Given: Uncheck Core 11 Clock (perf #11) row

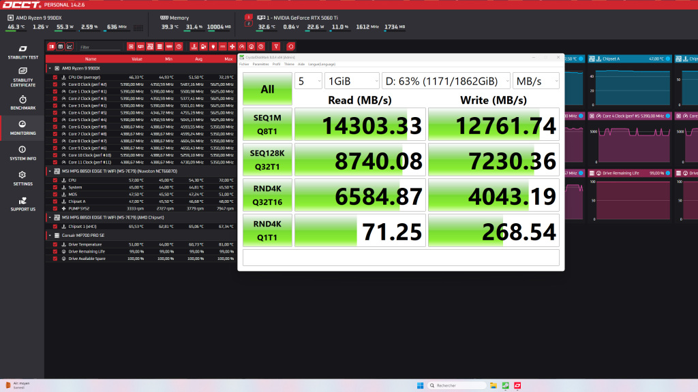Looking at the screenshot, I should tap(55, 162).
